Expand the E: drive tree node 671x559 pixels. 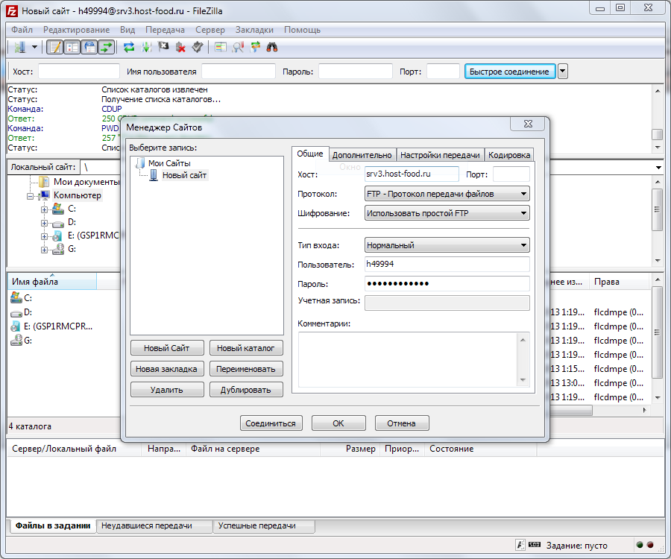(x=44, y=236)
